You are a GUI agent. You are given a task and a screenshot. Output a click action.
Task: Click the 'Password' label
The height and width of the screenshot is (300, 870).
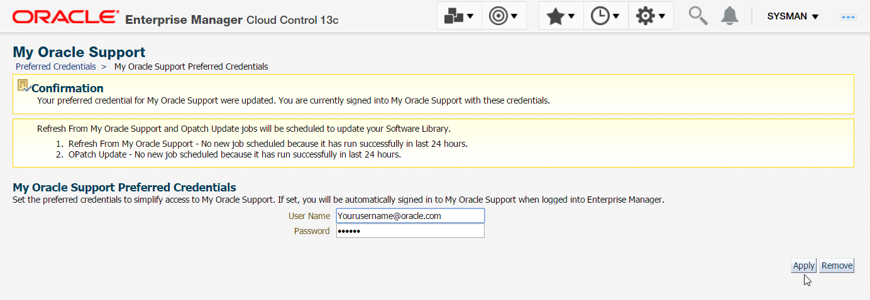[x=312, y=231]
